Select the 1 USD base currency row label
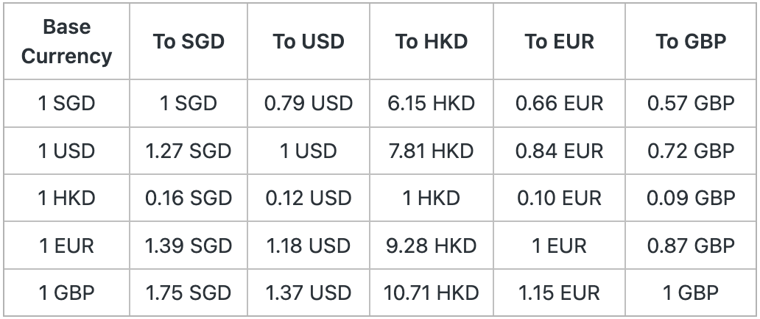 pos(66,151)
